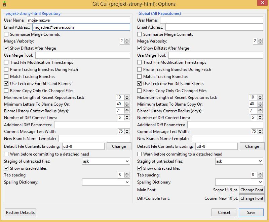Viewport: 269px width, 222px height.
Task: Click Restore Defaults button
Action: tap(20, 212)
